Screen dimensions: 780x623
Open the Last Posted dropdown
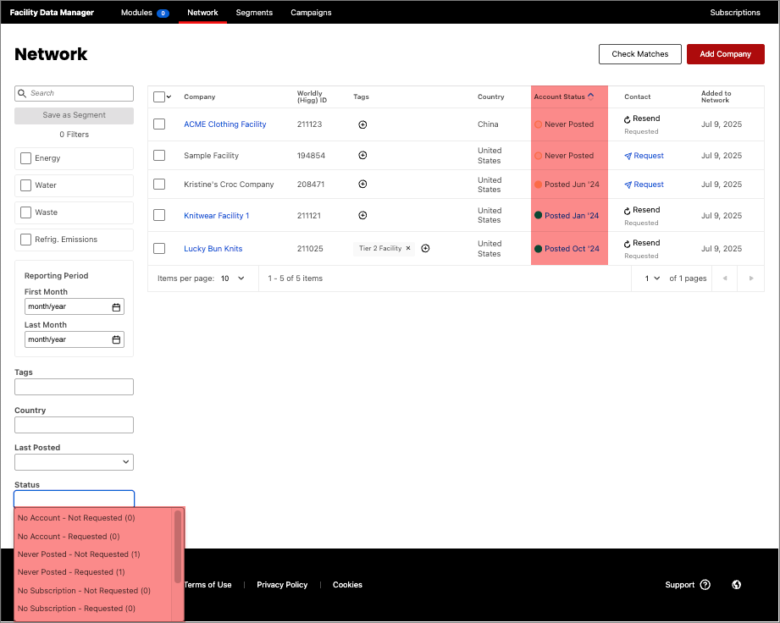pyautogui.click(x=74, y=461)
